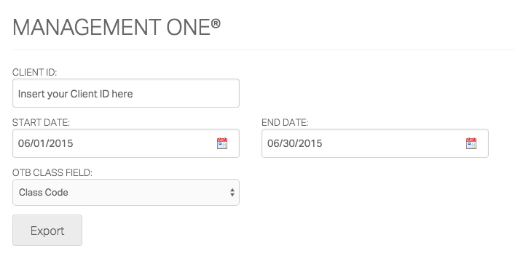Click the CLIENT ID label

click(34, 72)
